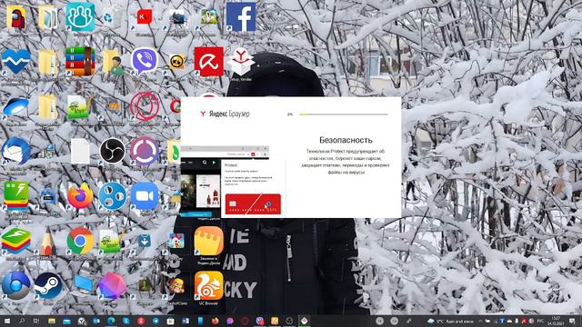Image resolution: width=582 pixels, height=327 pixels.
Task: Launch Avira antivirus red umbrella icon
Action: tap(209, 61)
